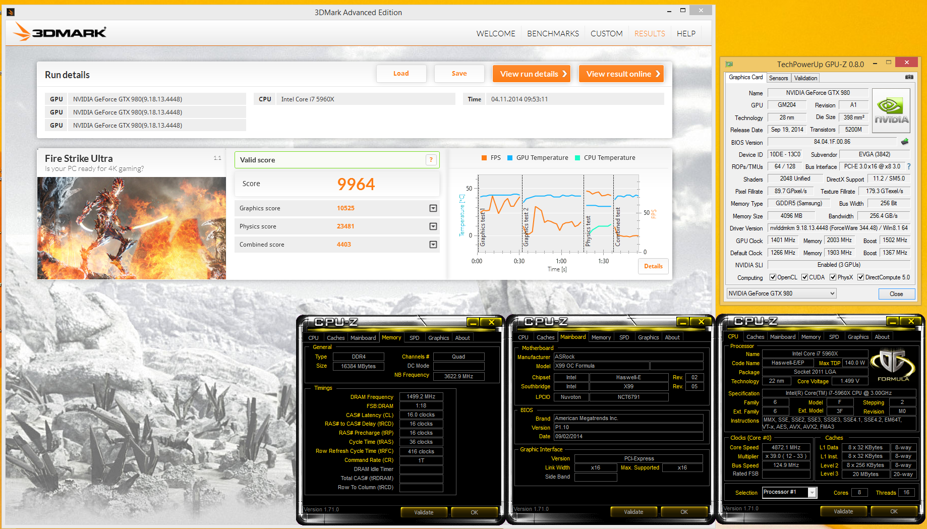Click View result online button

pyautogui.click(x=621, y=74)
